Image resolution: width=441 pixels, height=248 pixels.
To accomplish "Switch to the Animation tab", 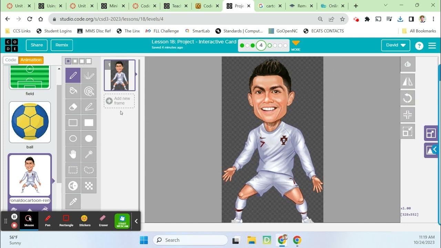I will [31, 60].
